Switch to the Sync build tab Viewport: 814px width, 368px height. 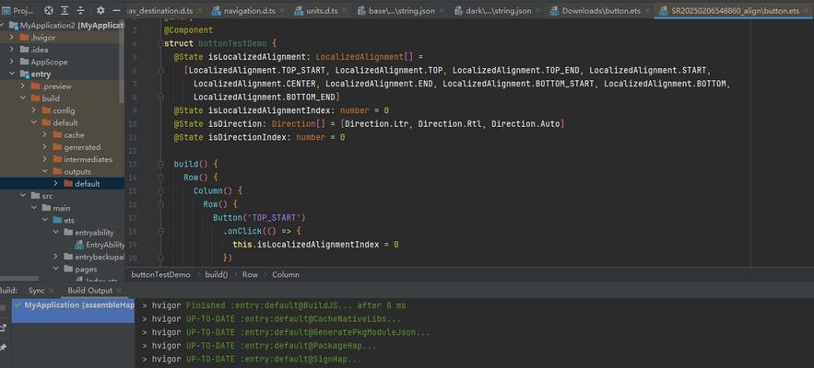tap(36, 291)
